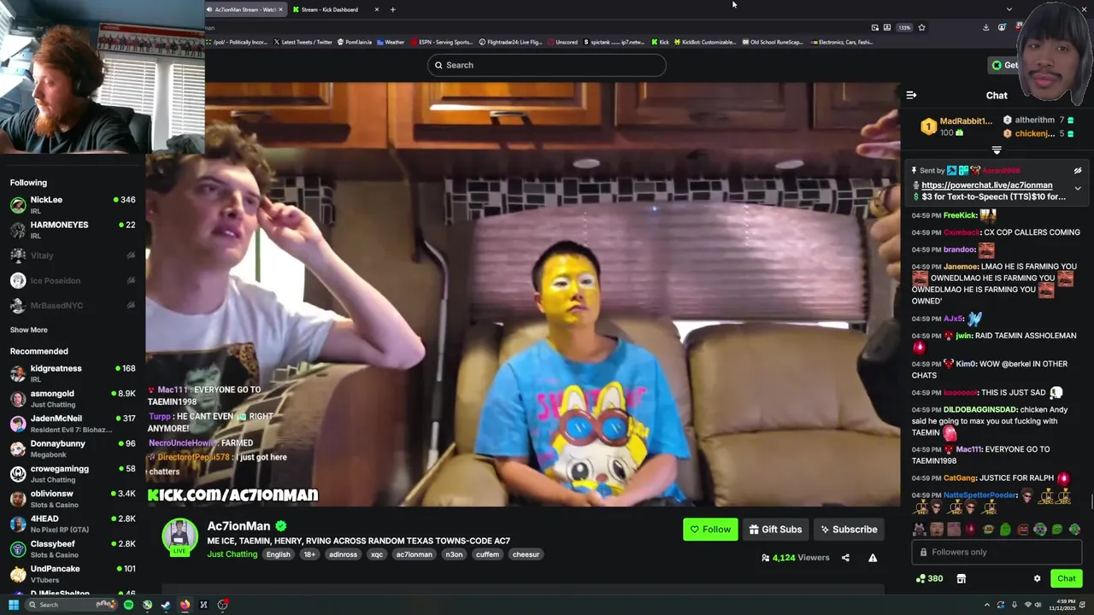Select the adinross tag
Image resolution: width=1094 pixels, height=615 pixels.
coord(344,554)
